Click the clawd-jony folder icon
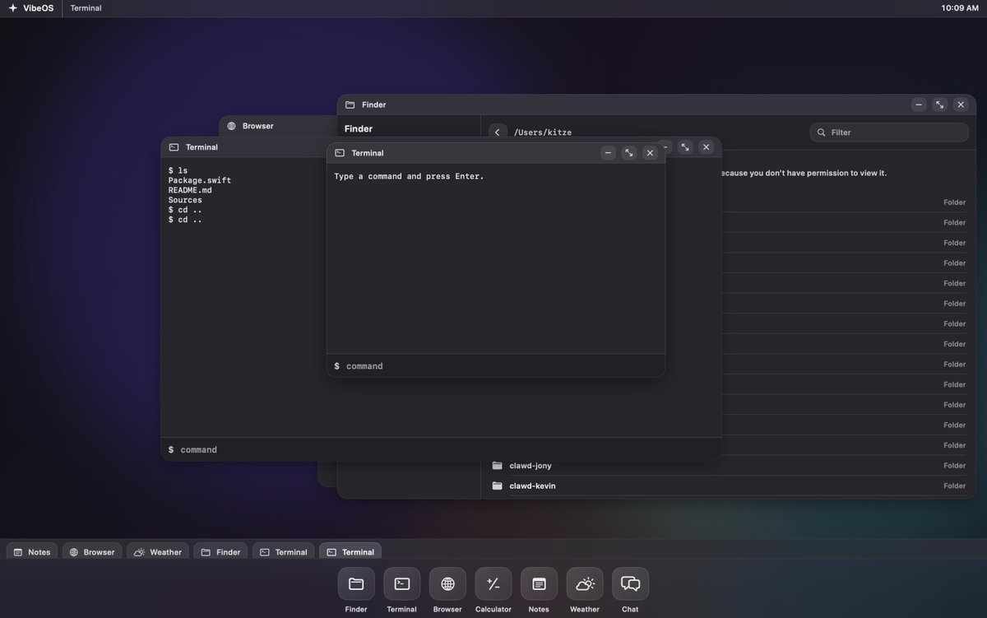This screenshot has width=987, height=618. (497, 465)
